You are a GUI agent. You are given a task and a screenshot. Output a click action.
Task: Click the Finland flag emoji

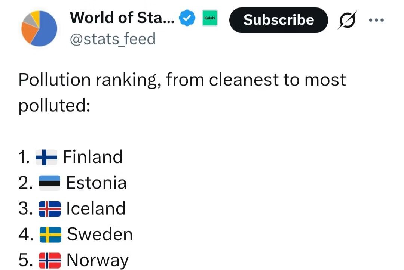pyautogui.click(x=46, y=157)
